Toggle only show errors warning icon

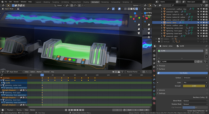click(x=119, y=72)
